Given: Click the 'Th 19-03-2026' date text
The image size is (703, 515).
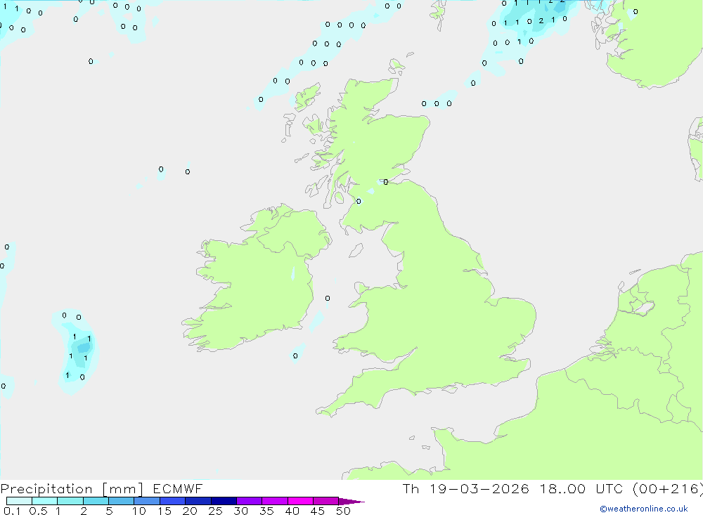Looking at the screenshot, I should [x=465, y=488].
